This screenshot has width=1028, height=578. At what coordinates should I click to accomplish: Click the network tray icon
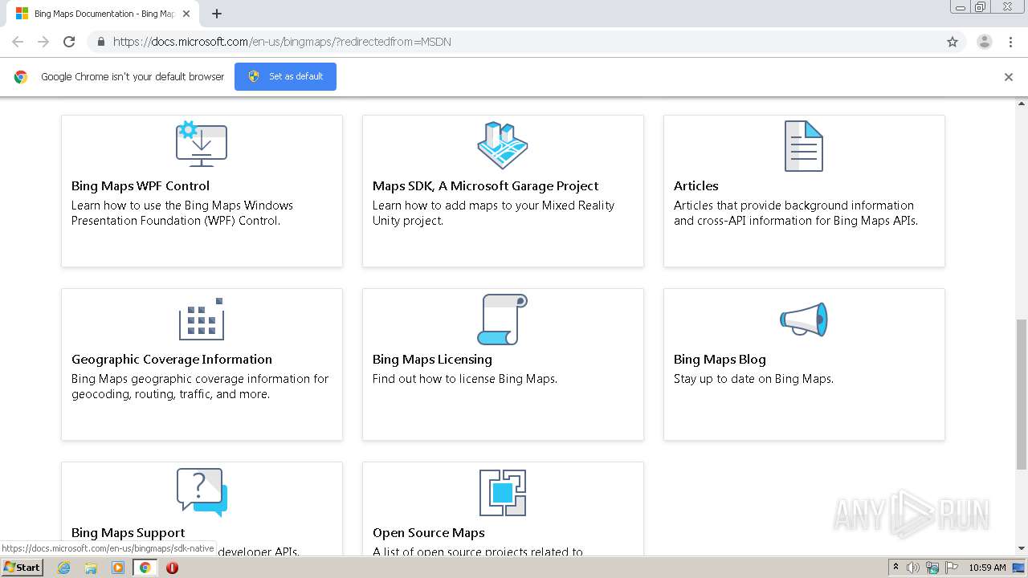[932, 568]
